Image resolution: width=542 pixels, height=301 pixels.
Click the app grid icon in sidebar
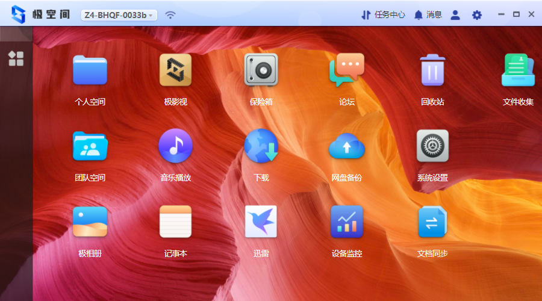(16, 58)
